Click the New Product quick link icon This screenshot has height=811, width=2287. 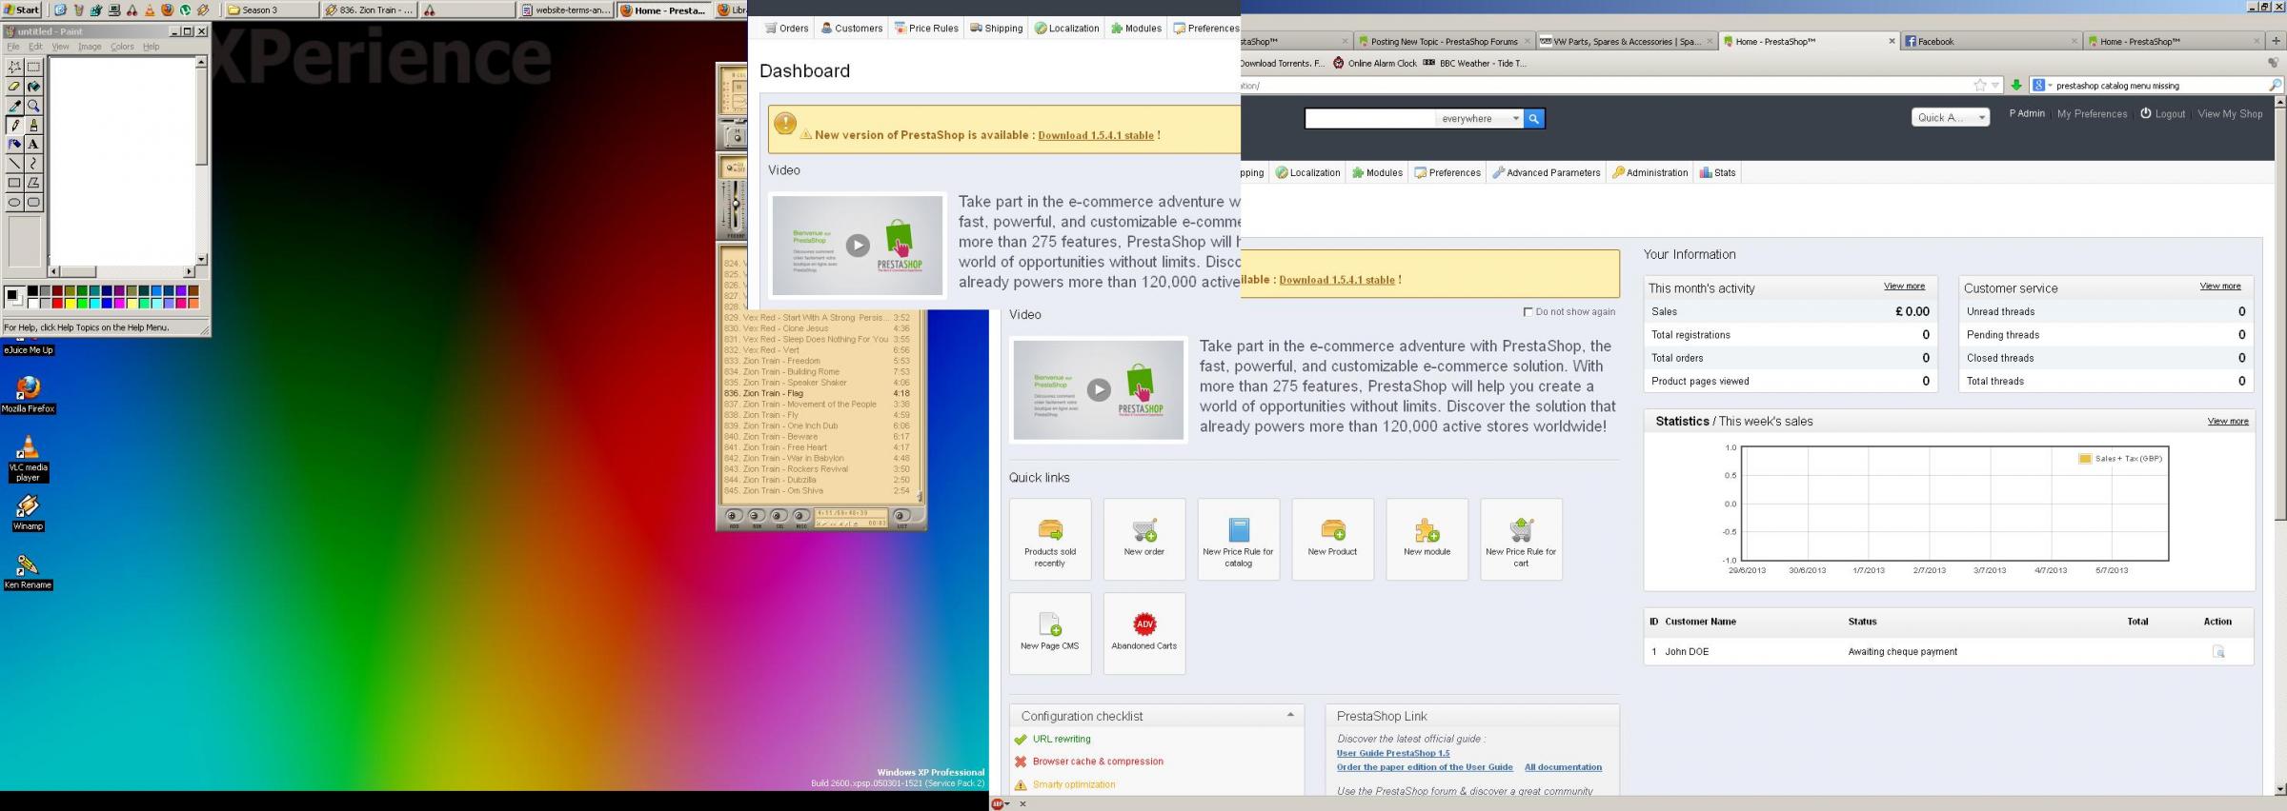(1332, 530)
